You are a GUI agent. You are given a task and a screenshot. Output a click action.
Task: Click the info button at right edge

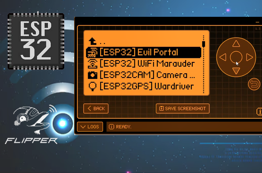259,111
